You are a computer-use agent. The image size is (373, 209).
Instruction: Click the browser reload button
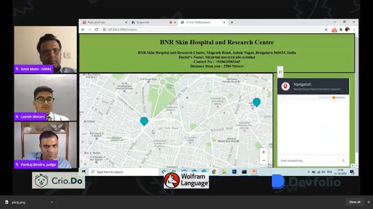point(96,29)
